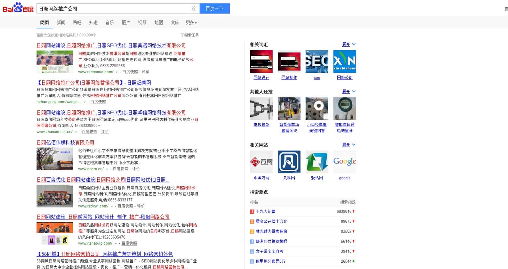Open hot search 霍金公开博士论文

pos(271,221)
